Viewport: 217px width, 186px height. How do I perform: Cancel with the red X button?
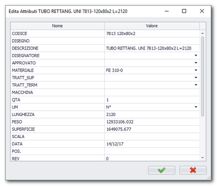[193, 170]
